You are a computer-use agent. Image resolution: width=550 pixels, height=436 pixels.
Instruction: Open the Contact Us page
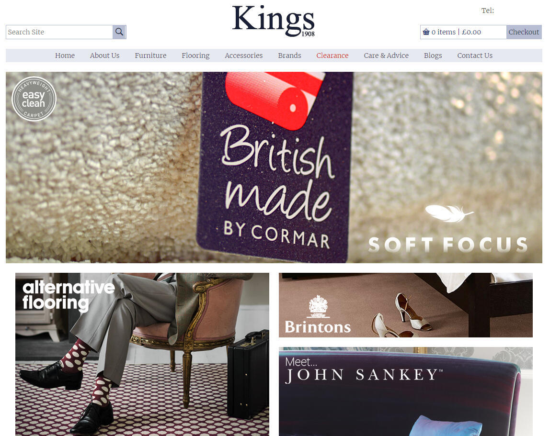475,56
